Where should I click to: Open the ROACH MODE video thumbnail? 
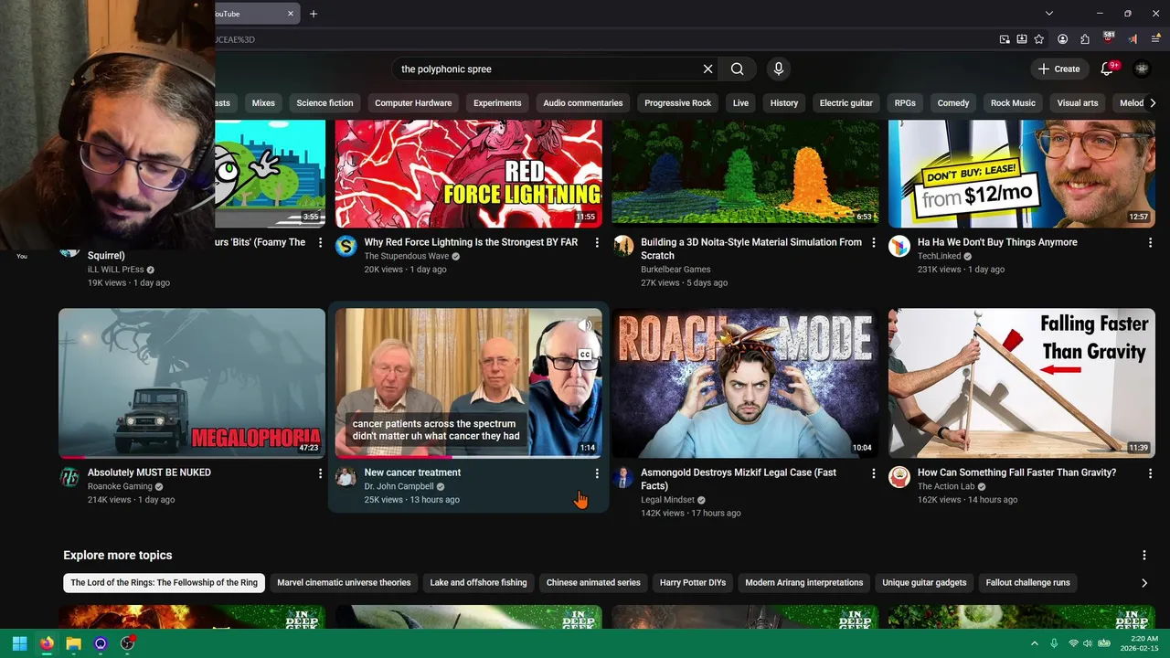coord(745,383)
